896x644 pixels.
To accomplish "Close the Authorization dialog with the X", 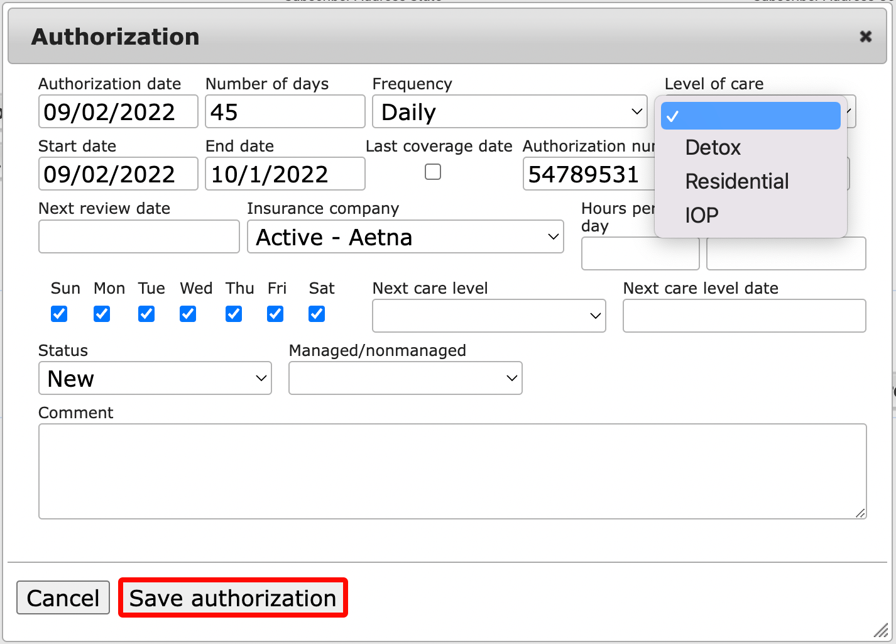I will pos(865,36).
